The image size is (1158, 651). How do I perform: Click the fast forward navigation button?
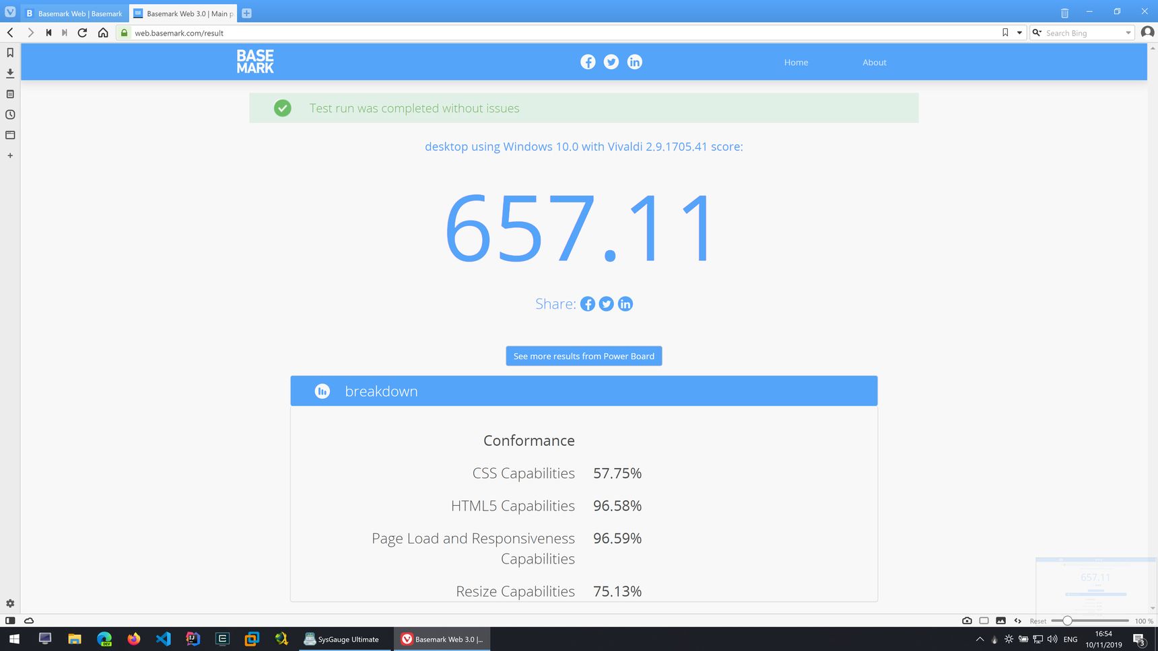pos(65,32)
